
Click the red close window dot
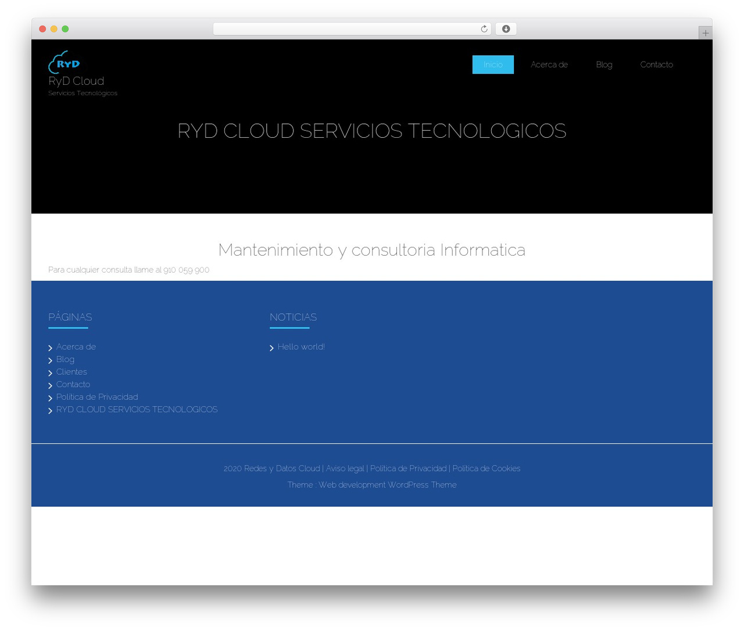[42, 29]
